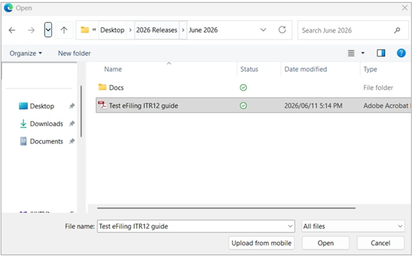Open Desktop in navigation pane
Screen dimensions: 418x258
pos(42,106)
